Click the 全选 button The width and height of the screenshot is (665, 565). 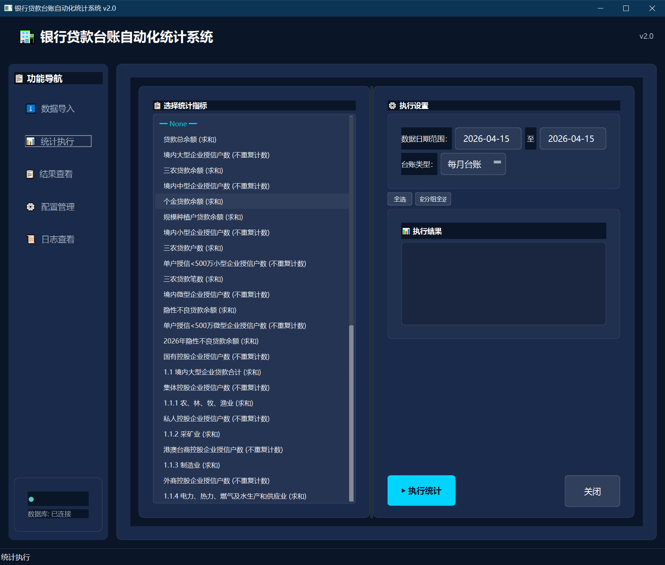point(400,199)
